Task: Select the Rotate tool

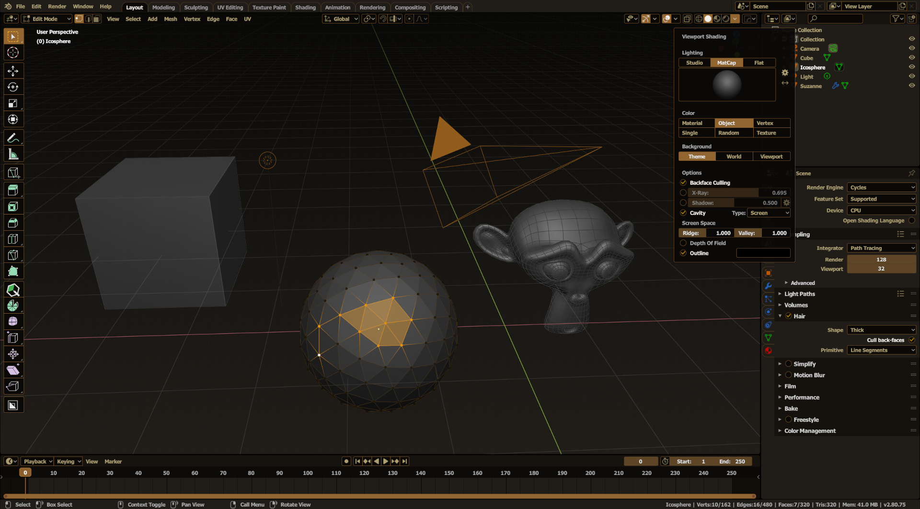Action: point(13,87)
